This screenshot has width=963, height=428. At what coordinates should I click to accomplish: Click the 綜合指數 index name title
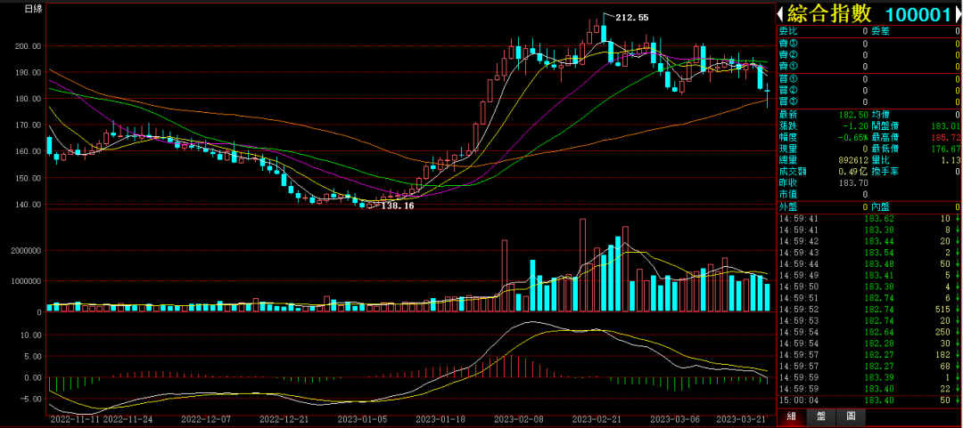[x=827, y=14]
